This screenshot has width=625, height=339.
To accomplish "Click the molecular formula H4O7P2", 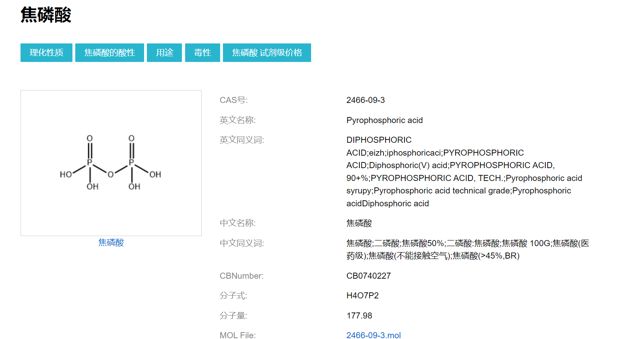I will [362, 296].
